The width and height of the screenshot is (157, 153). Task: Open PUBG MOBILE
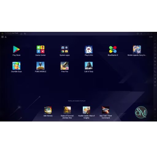[40, 66]
